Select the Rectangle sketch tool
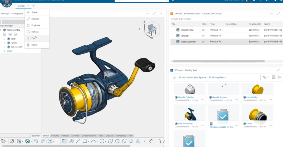The width and height of the screenshot is (283, 147). click(85, 141)
